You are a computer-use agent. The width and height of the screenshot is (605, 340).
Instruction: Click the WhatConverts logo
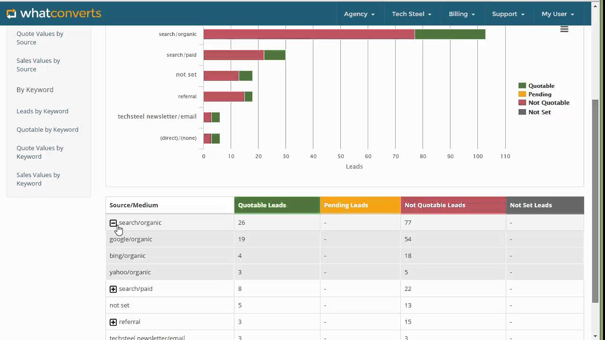coord(54,13)
